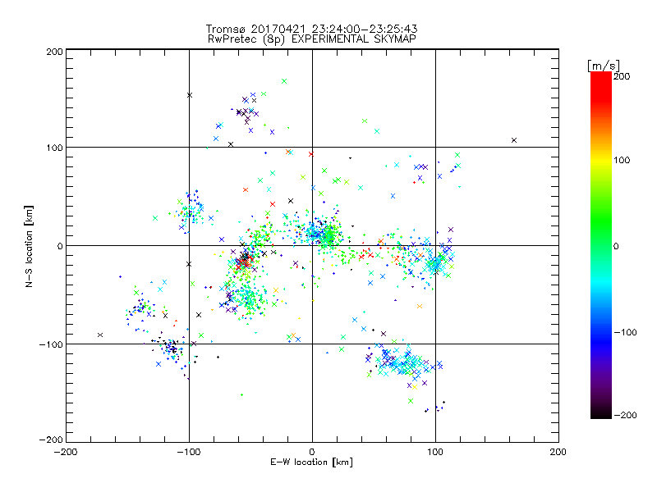
Task: Click the "E-W location [km]" axis label
Action: pos(311,462)
